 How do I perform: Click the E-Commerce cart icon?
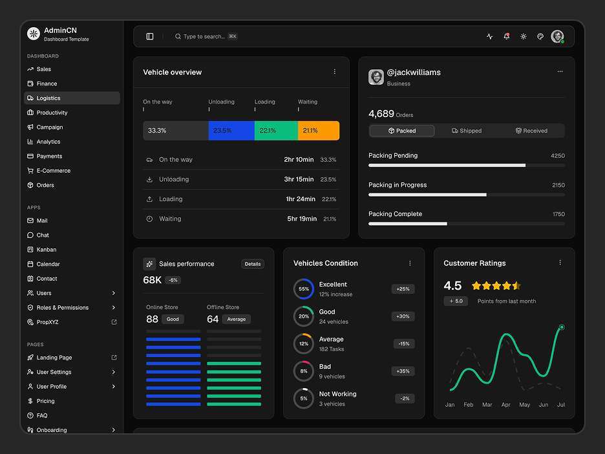pyautogui.click(x=30, y=170)
